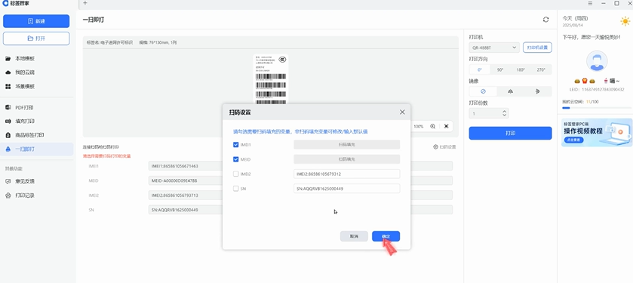This screenshot has width=633, height=283.
Task: Click the bag icon beside 商品标签打印
Action: tap(8, 135)
